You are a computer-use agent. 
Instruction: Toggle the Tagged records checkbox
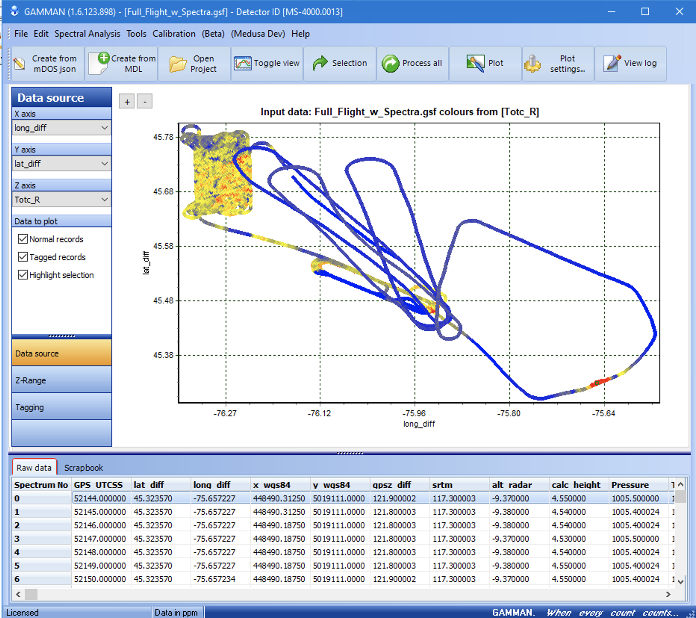click(23, 257)
